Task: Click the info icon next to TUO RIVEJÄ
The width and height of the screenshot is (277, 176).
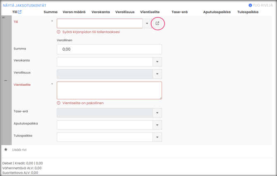Action: 250,5
